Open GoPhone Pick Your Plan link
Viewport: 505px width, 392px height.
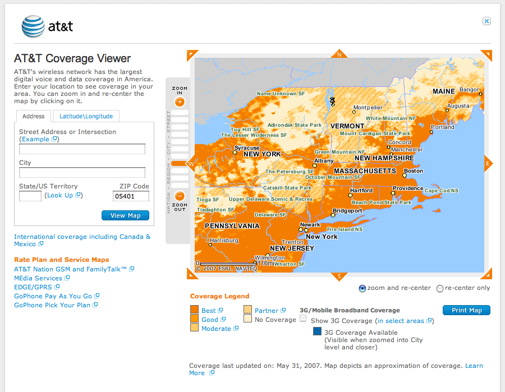coord(52,305)
